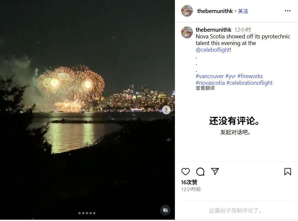Viewport: 298px width, 221px height.
Task: Open the #celebrationofflight hashtag
Action: tap(249, 83)
